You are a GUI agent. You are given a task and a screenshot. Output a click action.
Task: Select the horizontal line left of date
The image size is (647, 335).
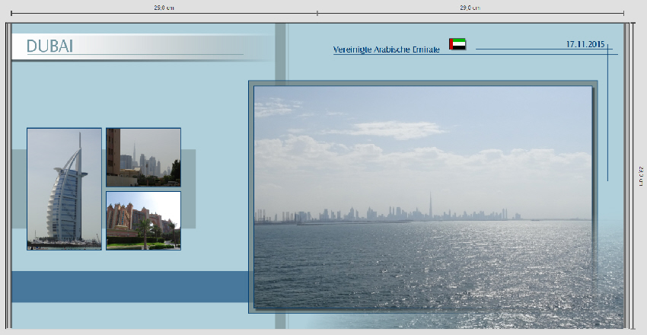click(x=518, y=49)
